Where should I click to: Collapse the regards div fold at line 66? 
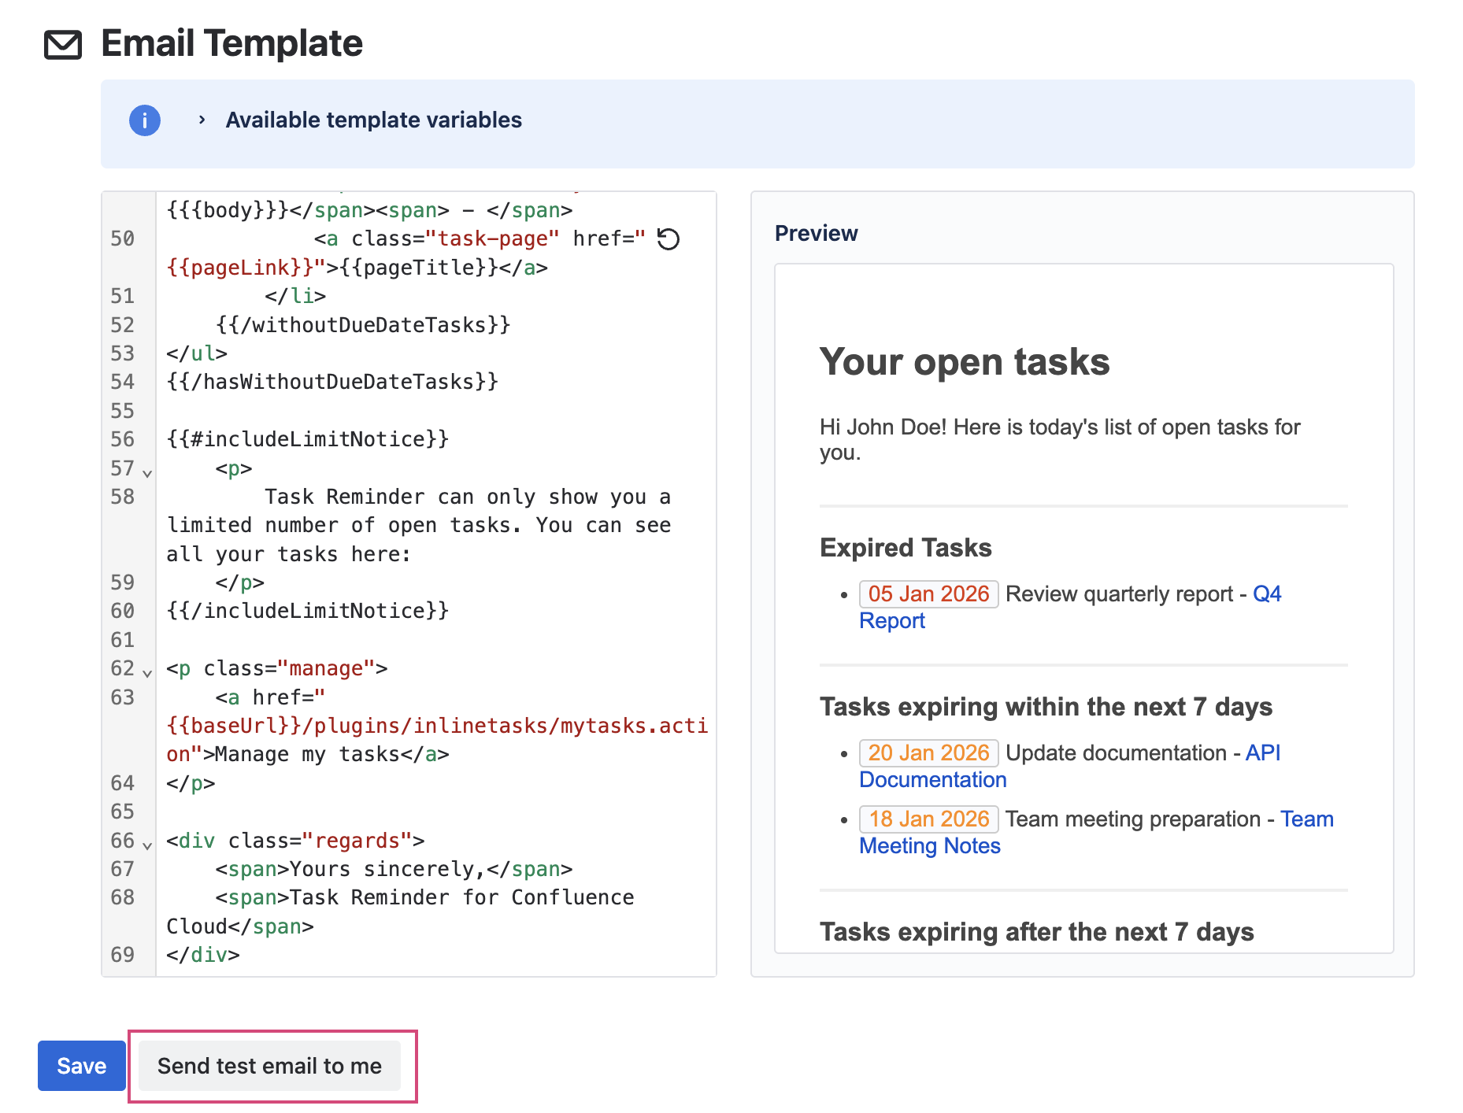146,845
